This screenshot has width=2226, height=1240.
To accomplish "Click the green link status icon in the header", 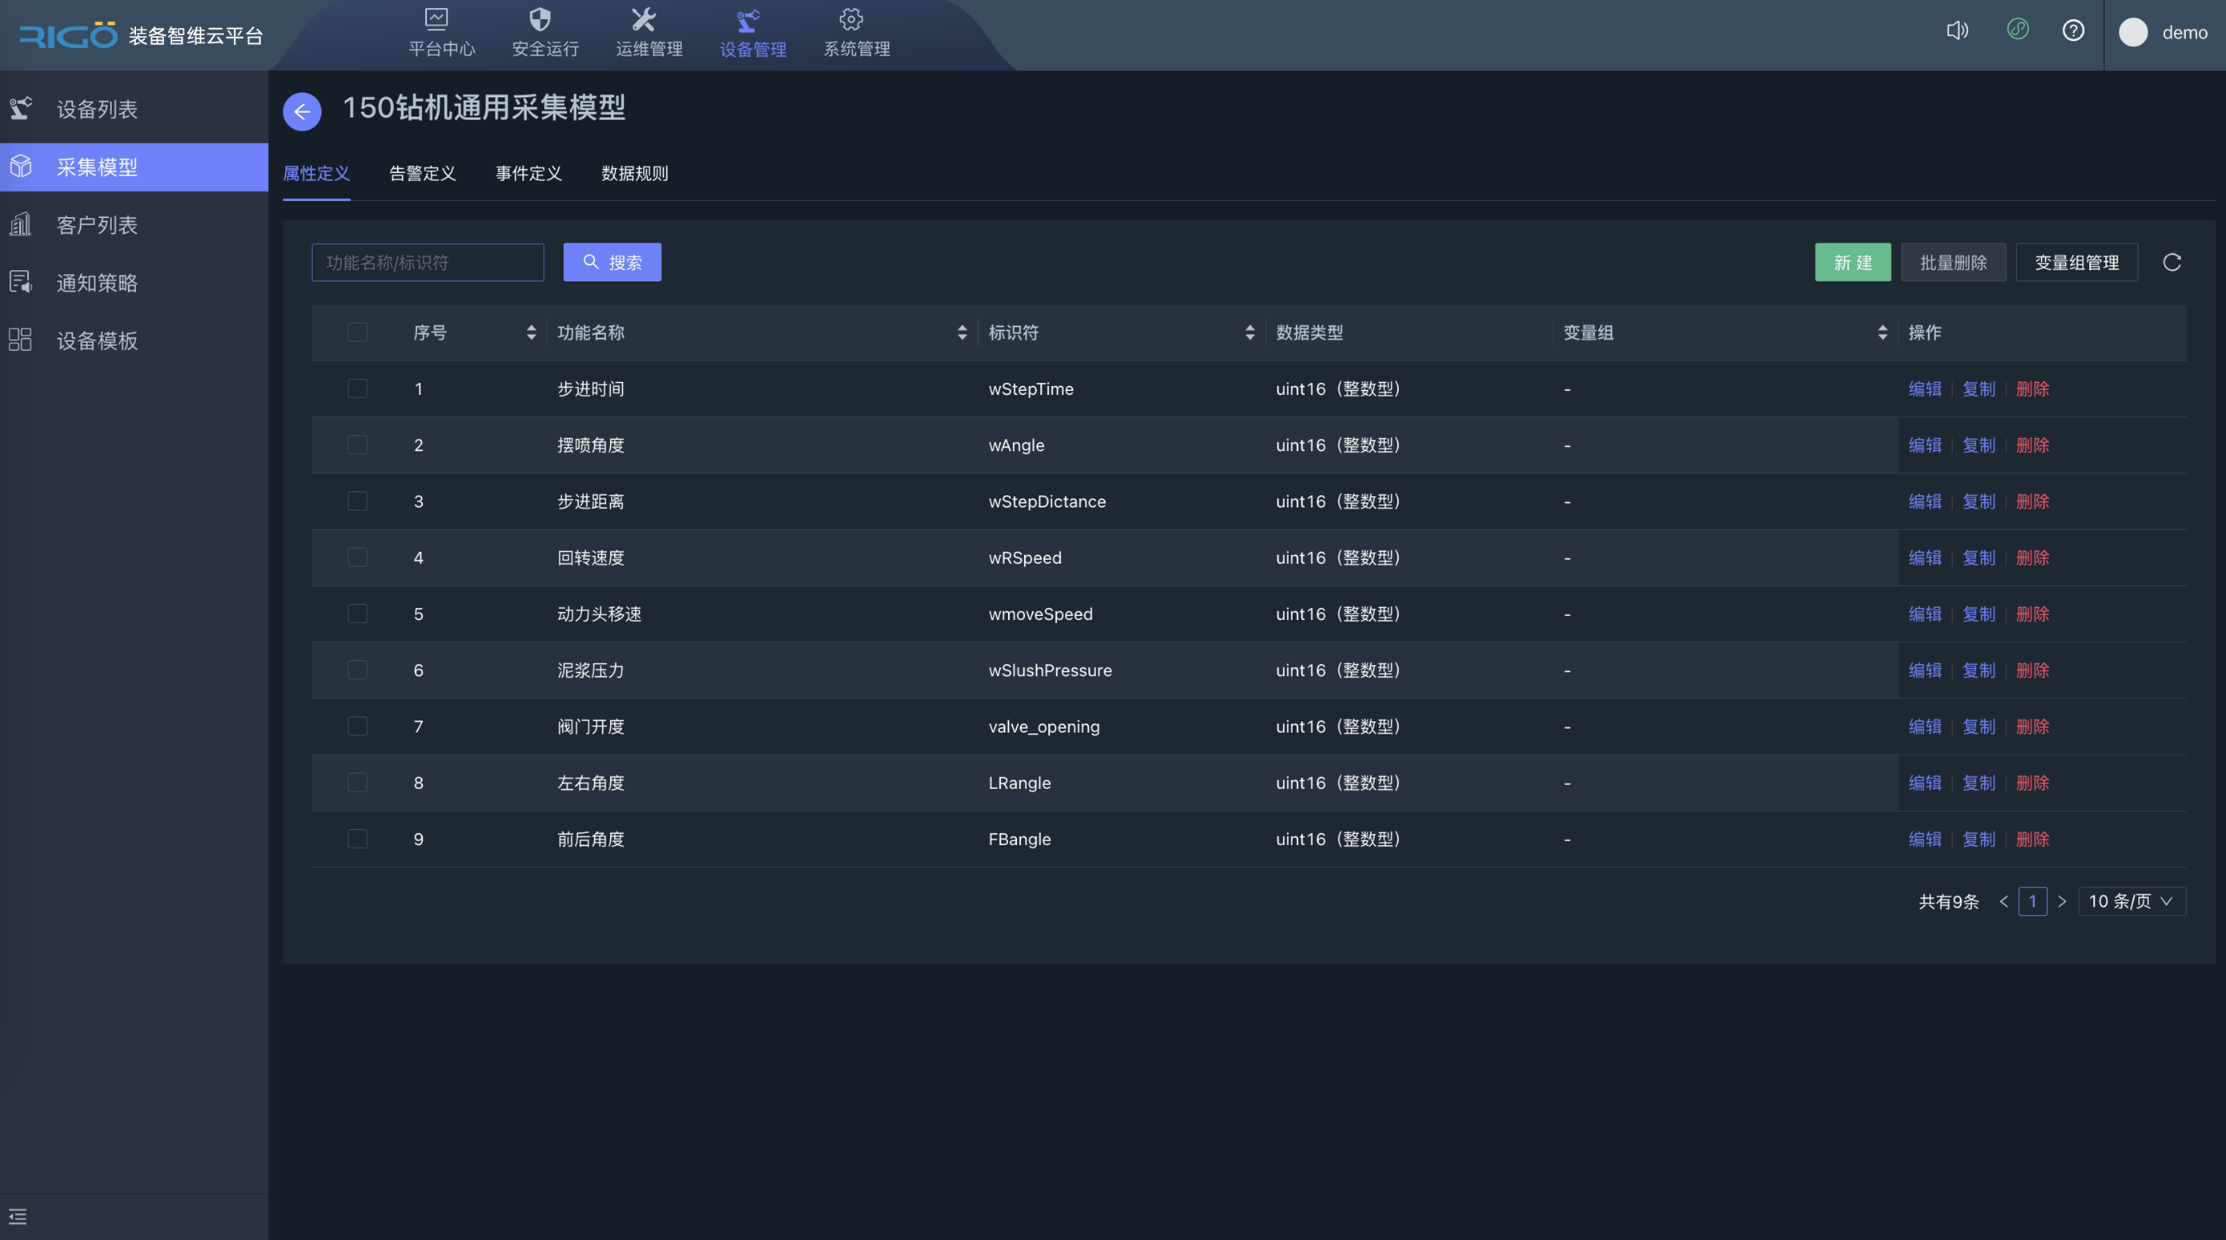I will 2017,30.
